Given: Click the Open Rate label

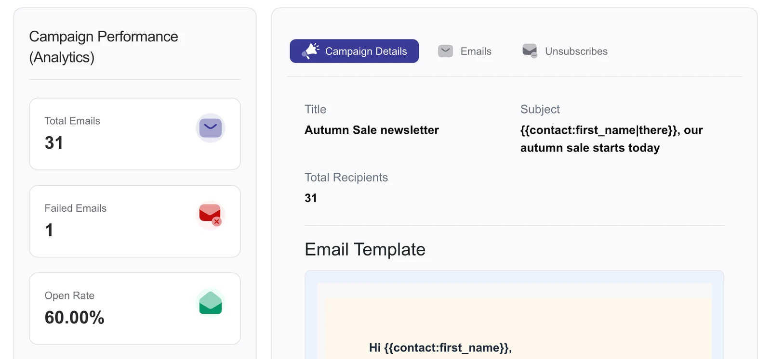Looking at the screenshot, I should [69, 295].
